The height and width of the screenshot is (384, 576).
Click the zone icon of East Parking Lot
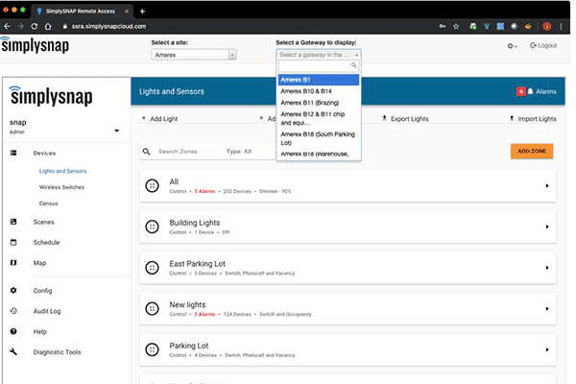click(152, 268)
